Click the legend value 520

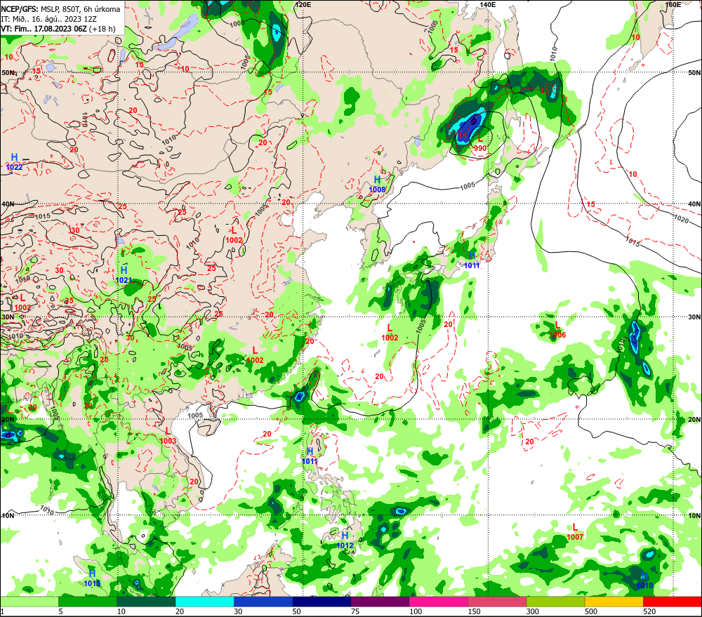click(649, 611)
